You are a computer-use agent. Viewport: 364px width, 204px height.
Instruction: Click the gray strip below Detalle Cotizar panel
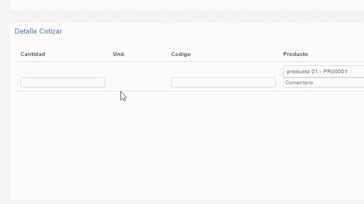184,202
